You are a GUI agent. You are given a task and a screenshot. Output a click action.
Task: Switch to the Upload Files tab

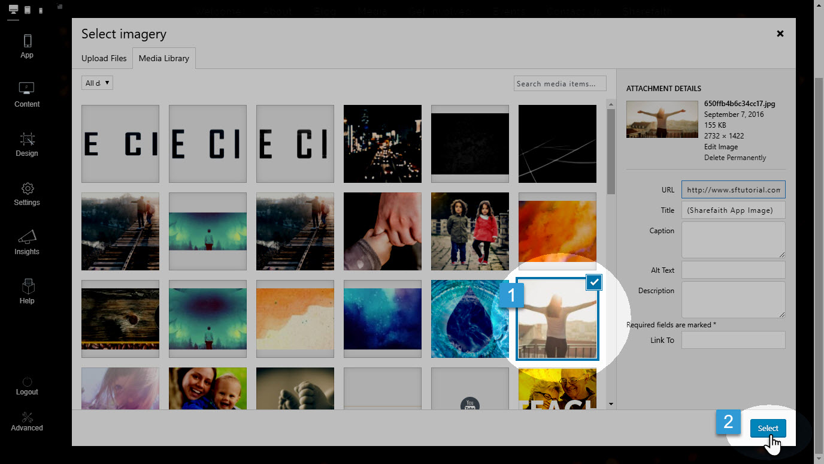[x=104, y=58]
